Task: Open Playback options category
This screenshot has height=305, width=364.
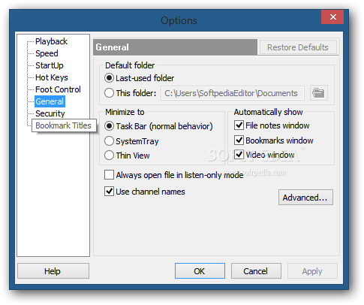Action: 51,41
